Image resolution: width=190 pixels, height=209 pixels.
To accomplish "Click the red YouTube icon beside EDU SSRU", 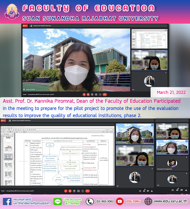I will (x=120, y=201).
